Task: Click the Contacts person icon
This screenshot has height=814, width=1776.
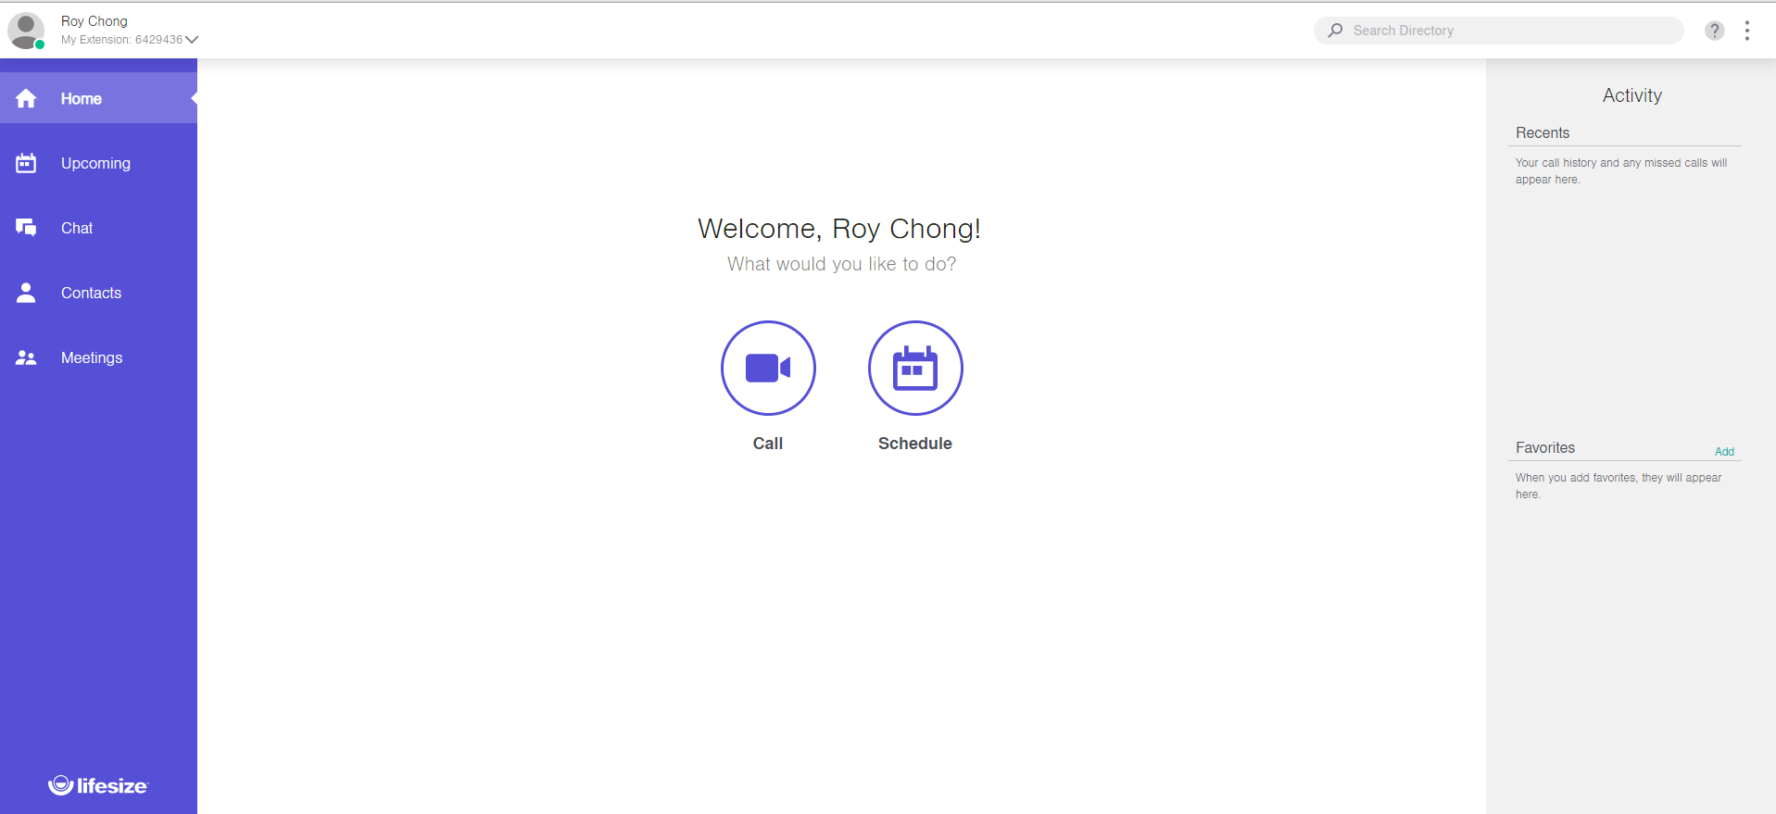Action: [x=26, y=293]
